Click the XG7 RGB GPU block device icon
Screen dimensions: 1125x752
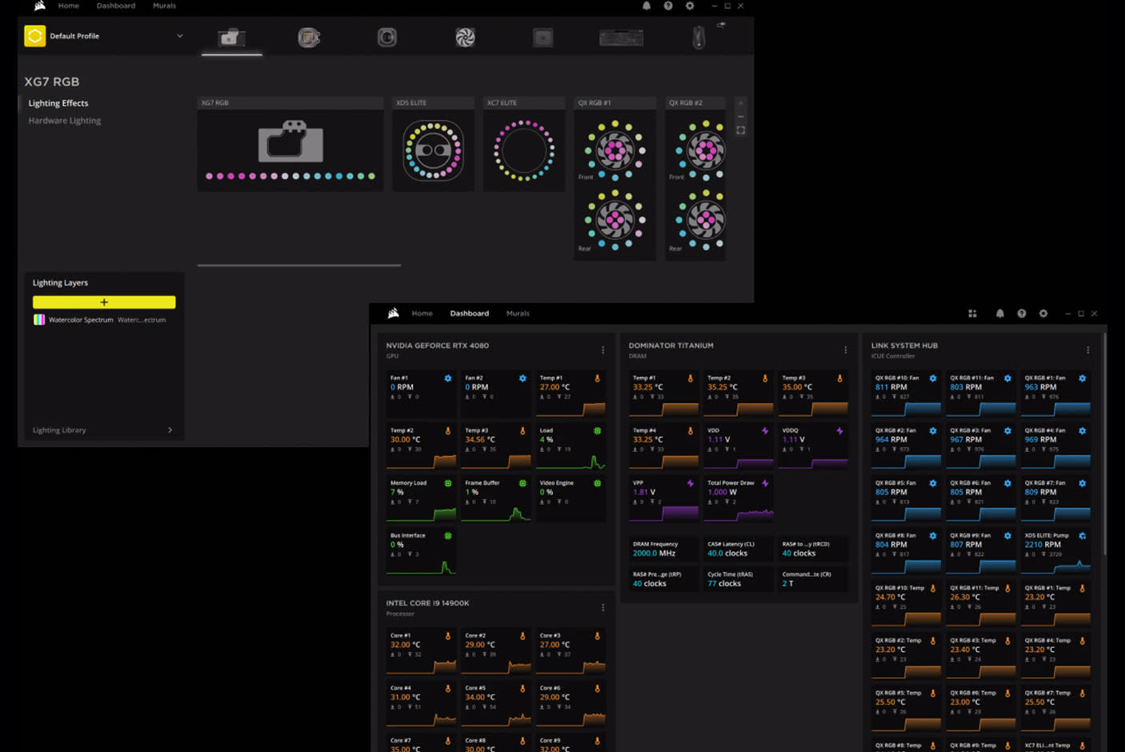click(x=231, y=38)
